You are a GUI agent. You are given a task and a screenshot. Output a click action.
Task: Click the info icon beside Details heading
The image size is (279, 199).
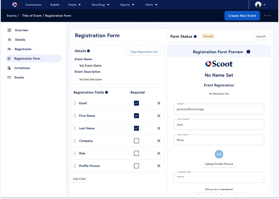pos(88,51)
